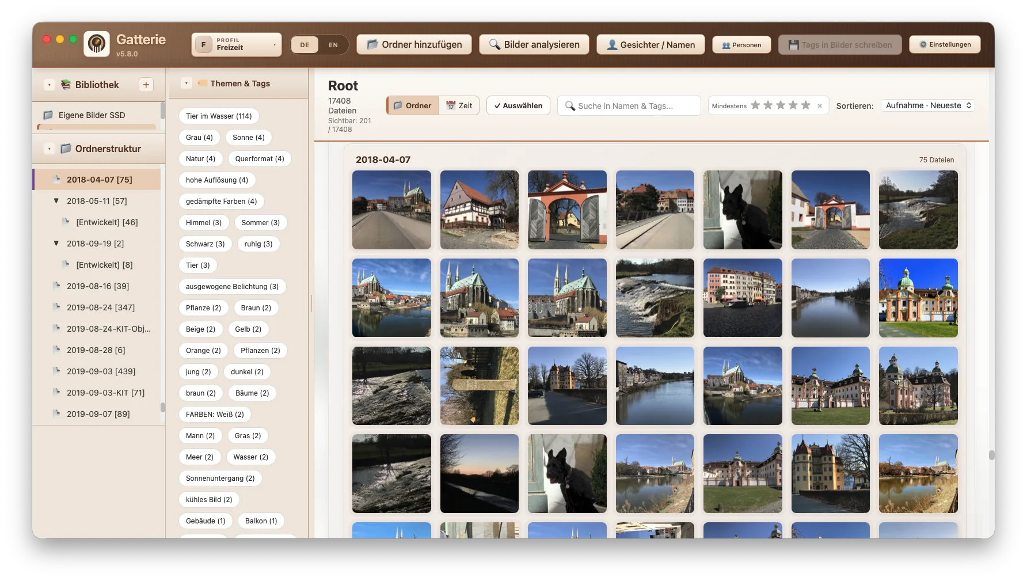Filter by the gedämpfte Farben (4) tag
The height and width of the screenshot is (581, 1027).
tap(222, 201)
